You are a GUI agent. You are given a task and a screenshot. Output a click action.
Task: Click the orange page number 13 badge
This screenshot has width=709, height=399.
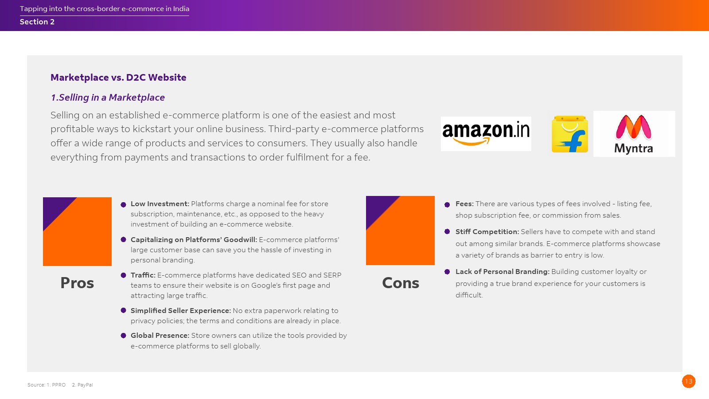click(689, 381)
